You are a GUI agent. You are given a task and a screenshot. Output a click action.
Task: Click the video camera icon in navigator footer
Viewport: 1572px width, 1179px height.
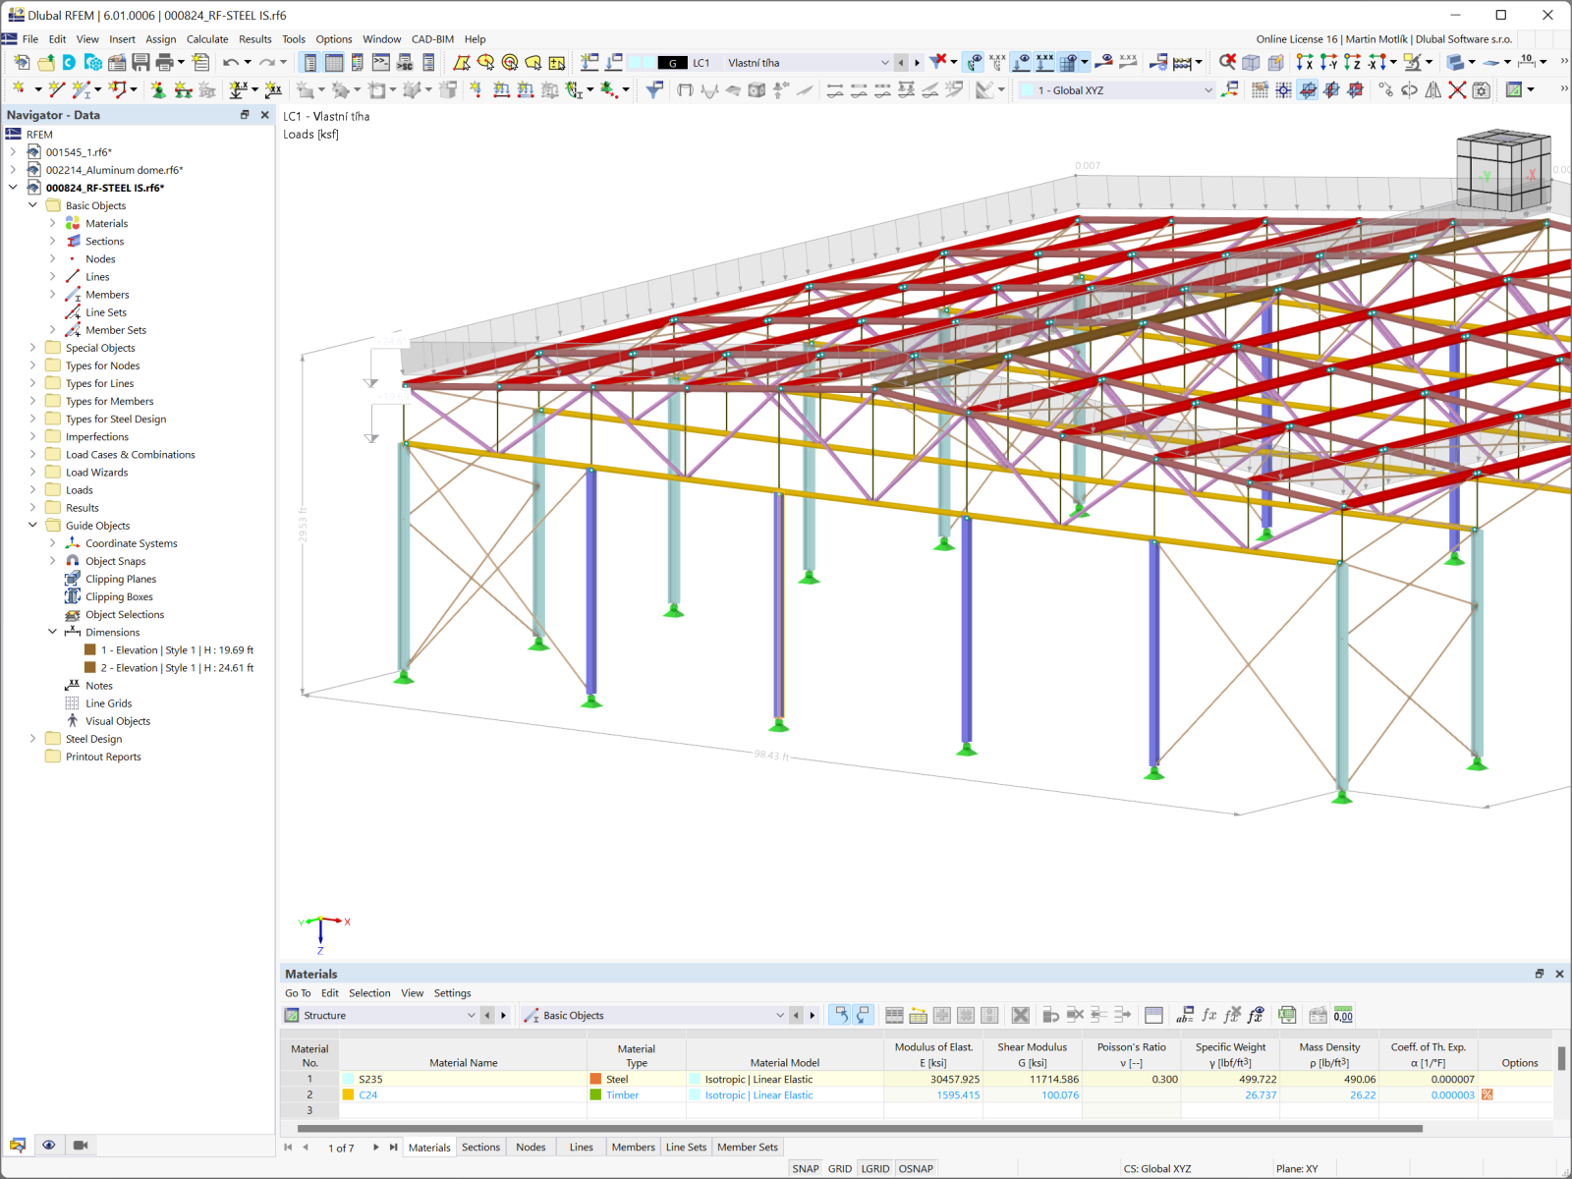81,1145
